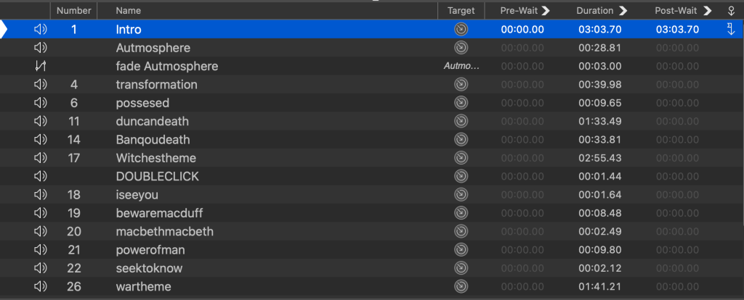Image resolution: width=744 pixels, height=300 pixels.
Task: Click the target icon for duncandeath cue
Action: coord(461,121)
